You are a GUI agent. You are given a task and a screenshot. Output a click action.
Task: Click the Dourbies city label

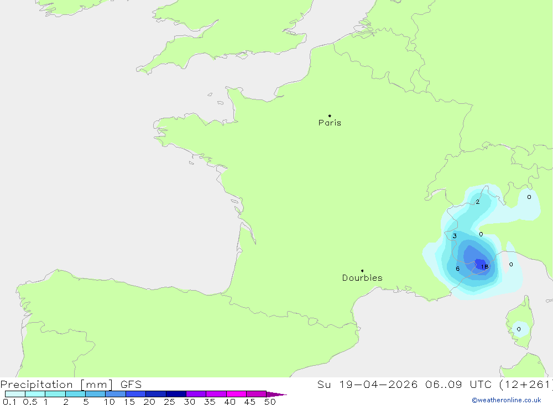pyautogui.click(x=362, y=278)
